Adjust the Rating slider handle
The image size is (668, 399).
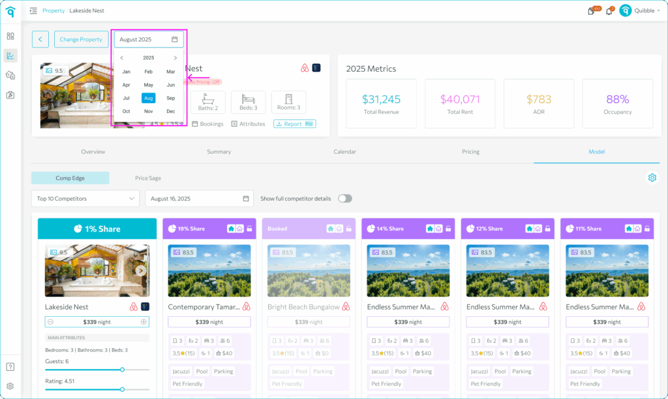pos(122,389)
